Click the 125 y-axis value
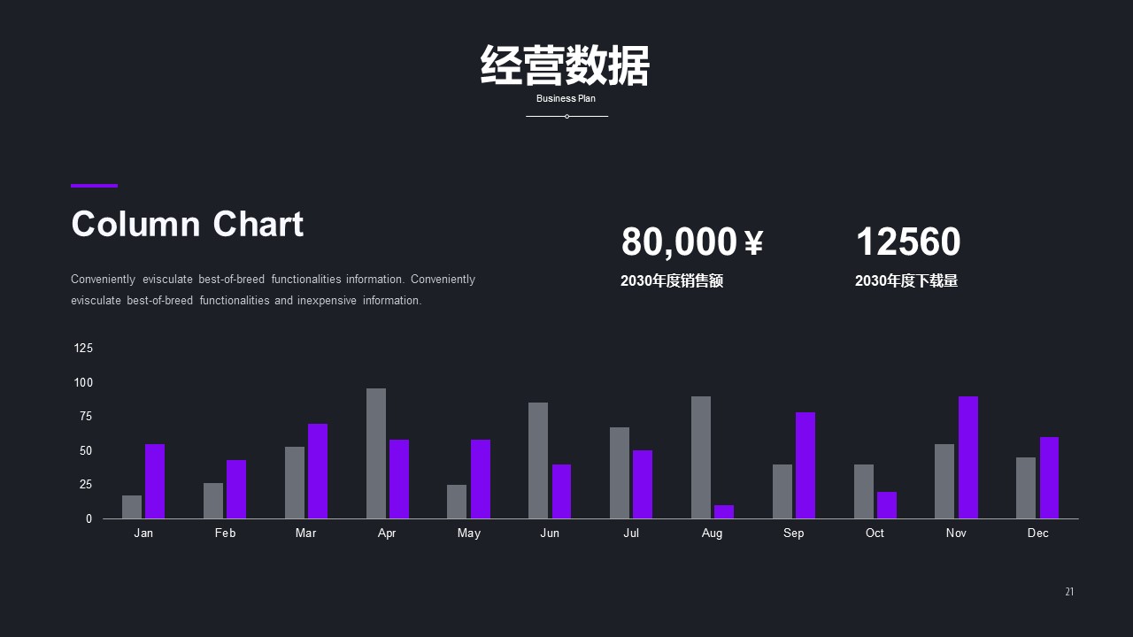 (x=83, y=349)
